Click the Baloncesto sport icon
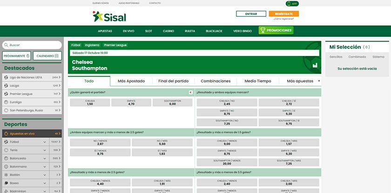 point(6,159)
